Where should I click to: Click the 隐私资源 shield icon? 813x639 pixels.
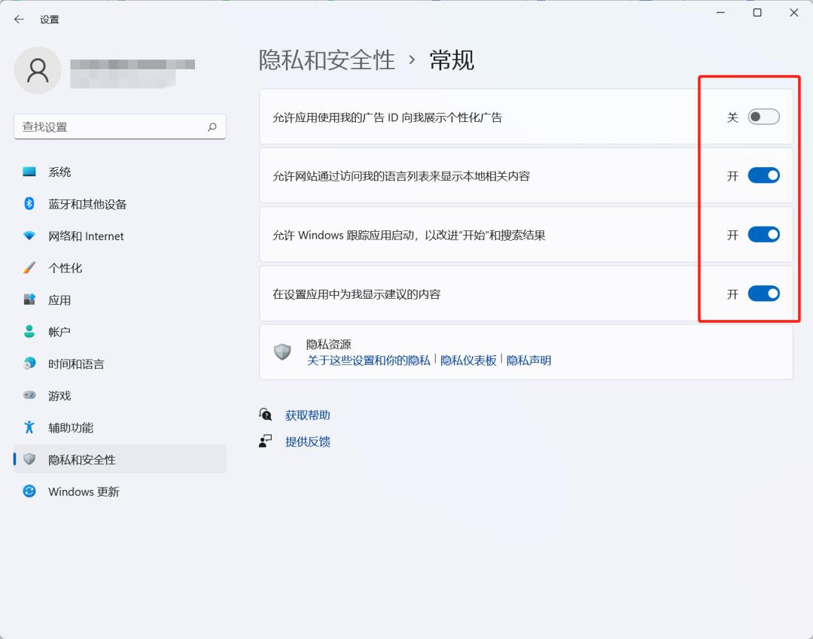(282, 351)
